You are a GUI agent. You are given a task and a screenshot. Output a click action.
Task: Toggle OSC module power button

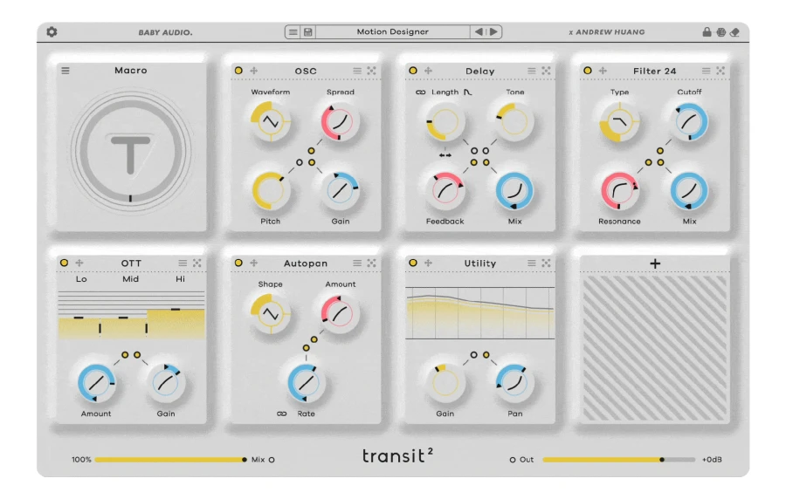click(238, 71)
